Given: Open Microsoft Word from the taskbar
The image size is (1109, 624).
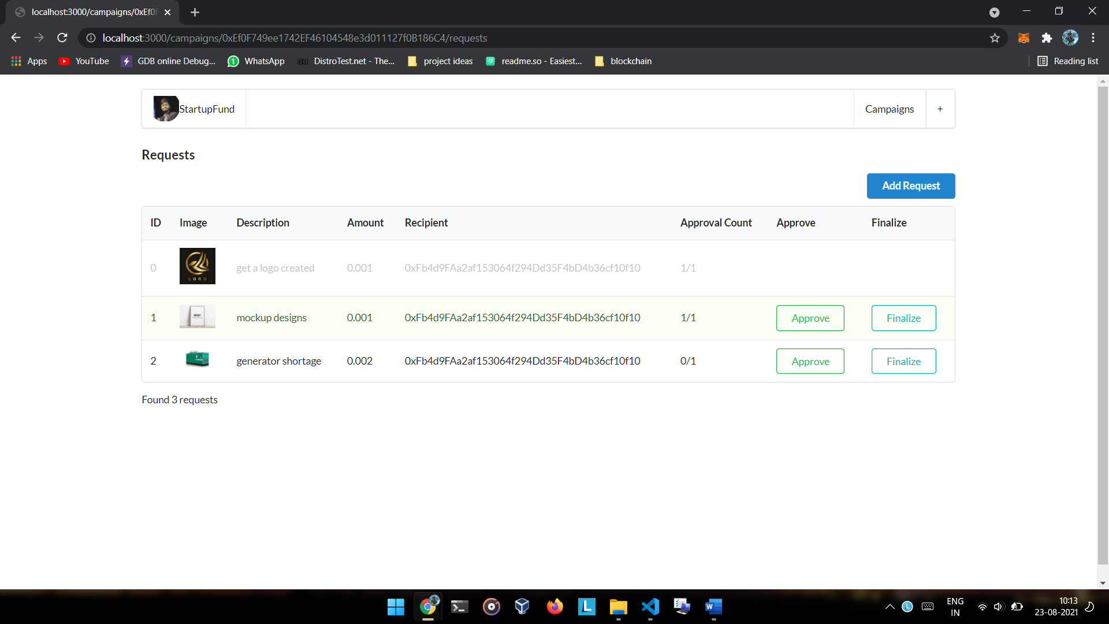Looking at the screenshot, I should [x=713, y=607].
